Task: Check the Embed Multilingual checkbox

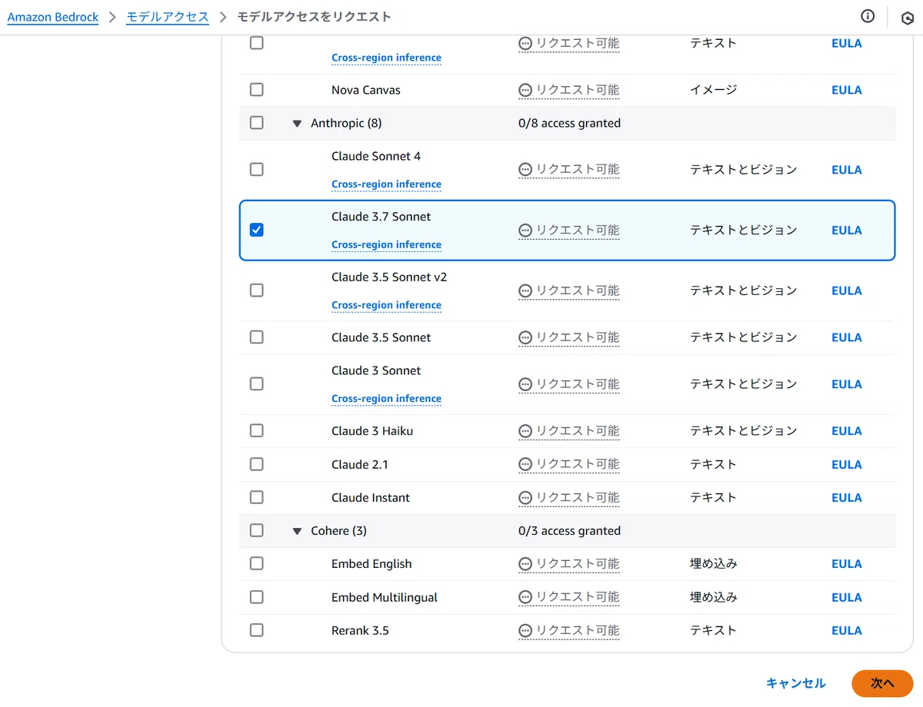Action: point(257,597)
